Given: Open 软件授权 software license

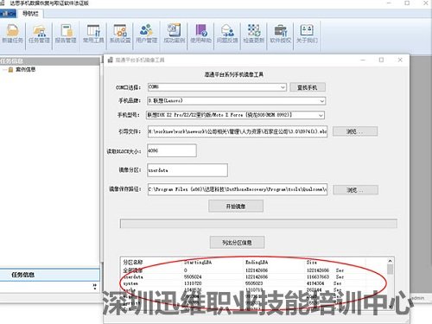Looking at the screenshot, I should 280,34.
